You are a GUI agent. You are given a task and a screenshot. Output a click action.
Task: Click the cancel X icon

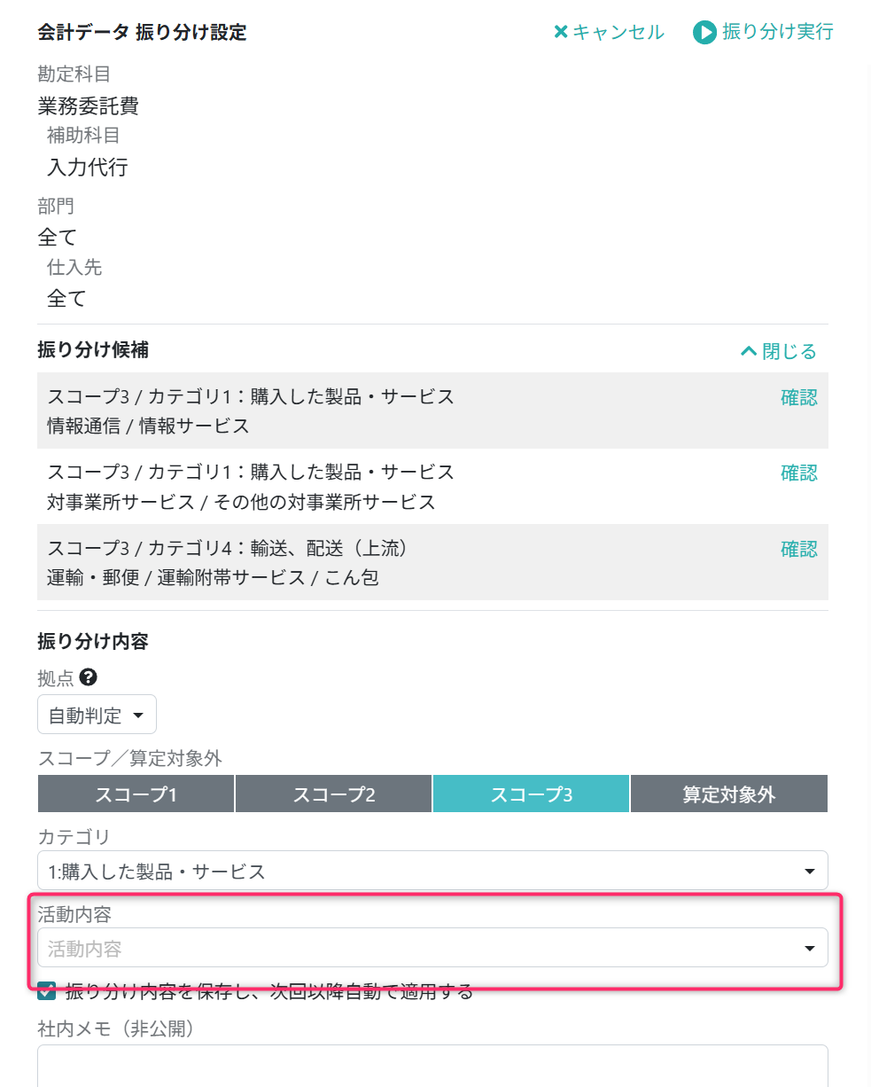point(560,32)
